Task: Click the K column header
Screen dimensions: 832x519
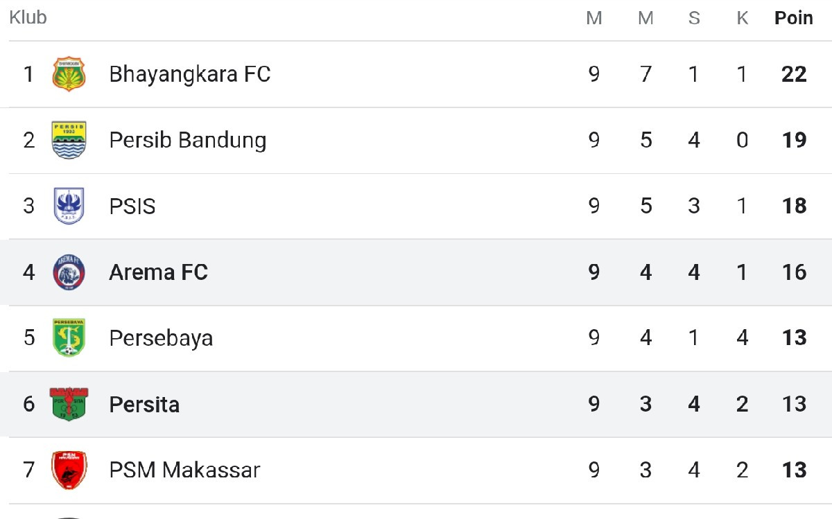Action: coord(743,18)
